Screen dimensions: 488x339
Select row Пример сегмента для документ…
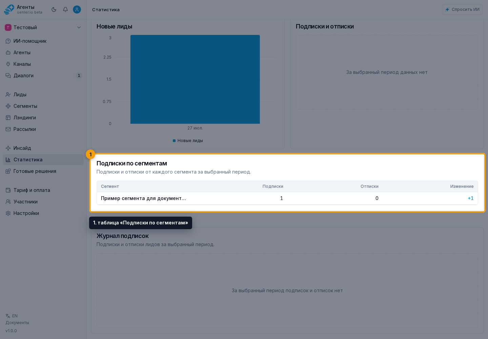(287, 198)
